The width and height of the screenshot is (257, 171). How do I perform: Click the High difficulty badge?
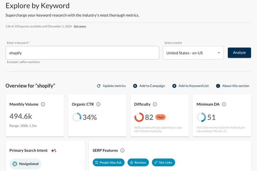point(160,117)
